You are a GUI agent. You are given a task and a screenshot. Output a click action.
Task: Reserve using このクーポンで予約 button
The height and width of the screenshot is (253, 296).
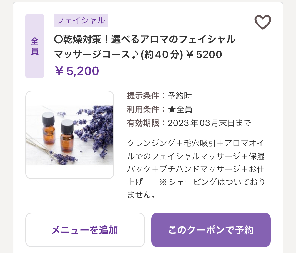[x=211, y=230]
